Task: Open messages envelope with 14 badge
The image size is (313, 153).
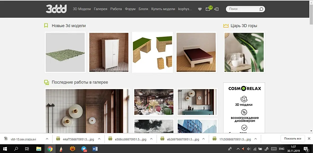Action: (208, 9)
